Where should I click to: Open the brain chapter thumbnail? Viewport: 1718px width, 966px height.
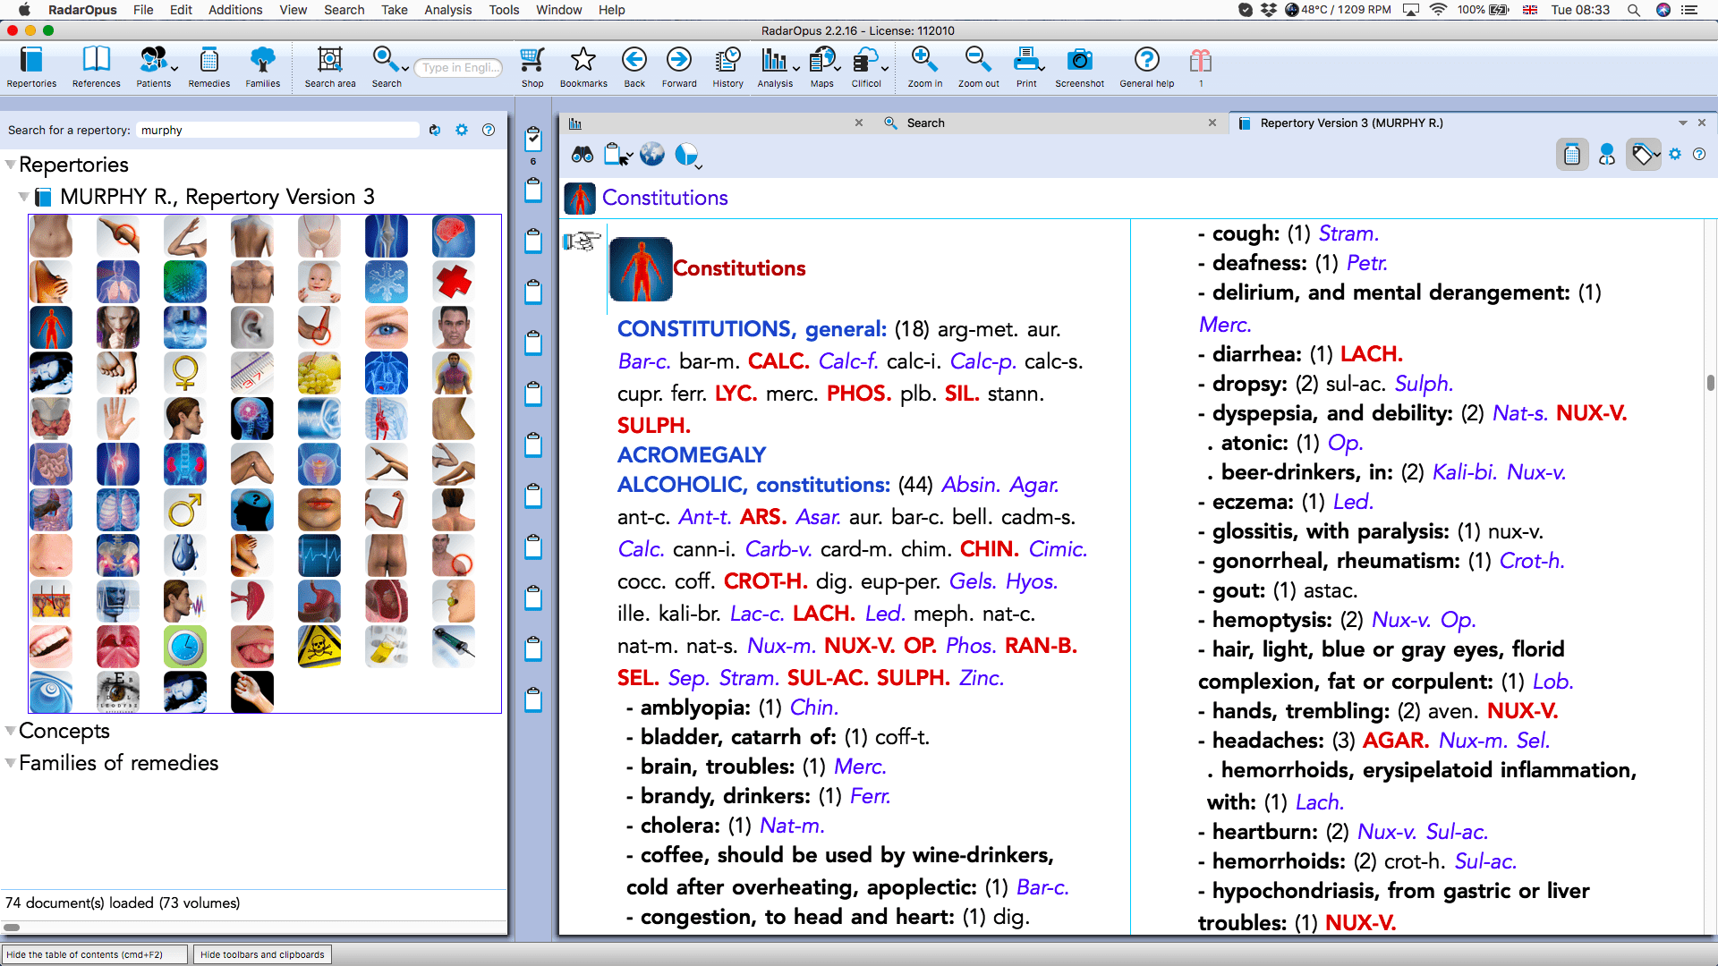[454, 236]
